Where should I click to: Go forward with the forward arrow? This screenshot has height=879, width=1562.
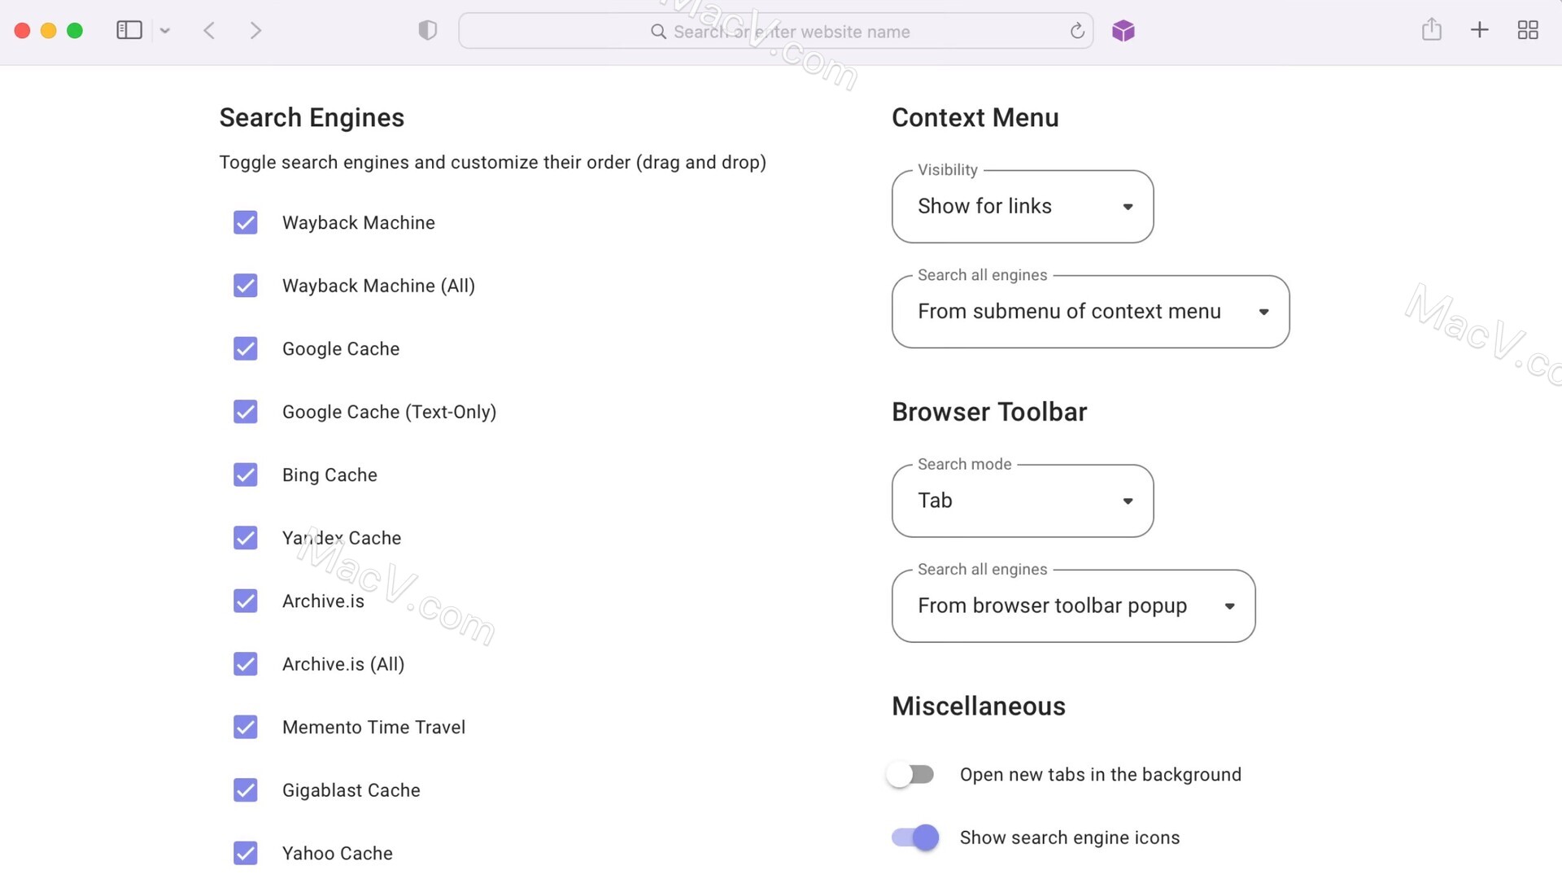(255, 31)
